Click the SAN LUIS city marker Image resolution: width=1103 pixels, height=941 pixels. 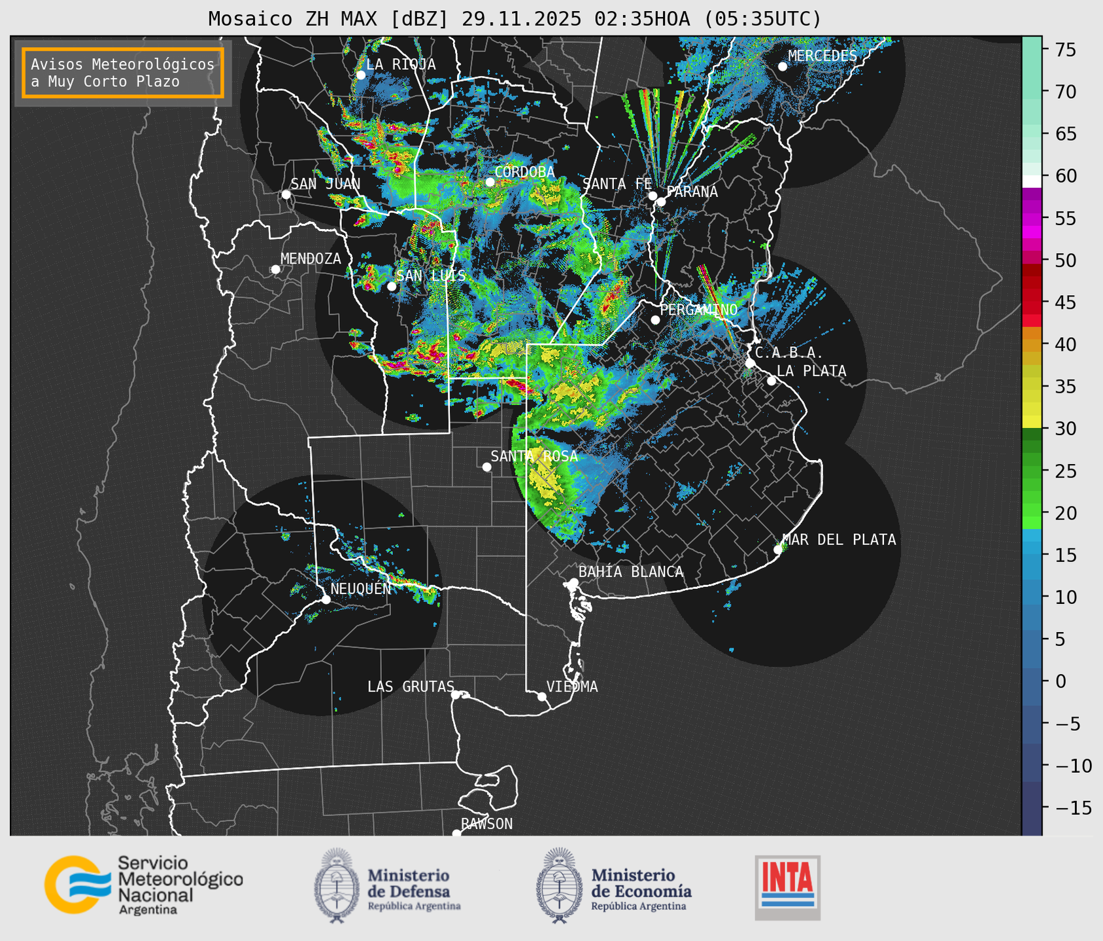(x=392, y=287)
